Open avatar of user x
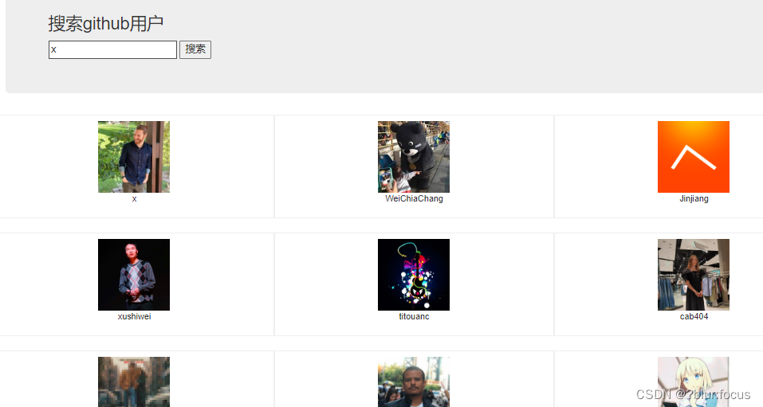 pyautogui.click(x=134, y=157)
